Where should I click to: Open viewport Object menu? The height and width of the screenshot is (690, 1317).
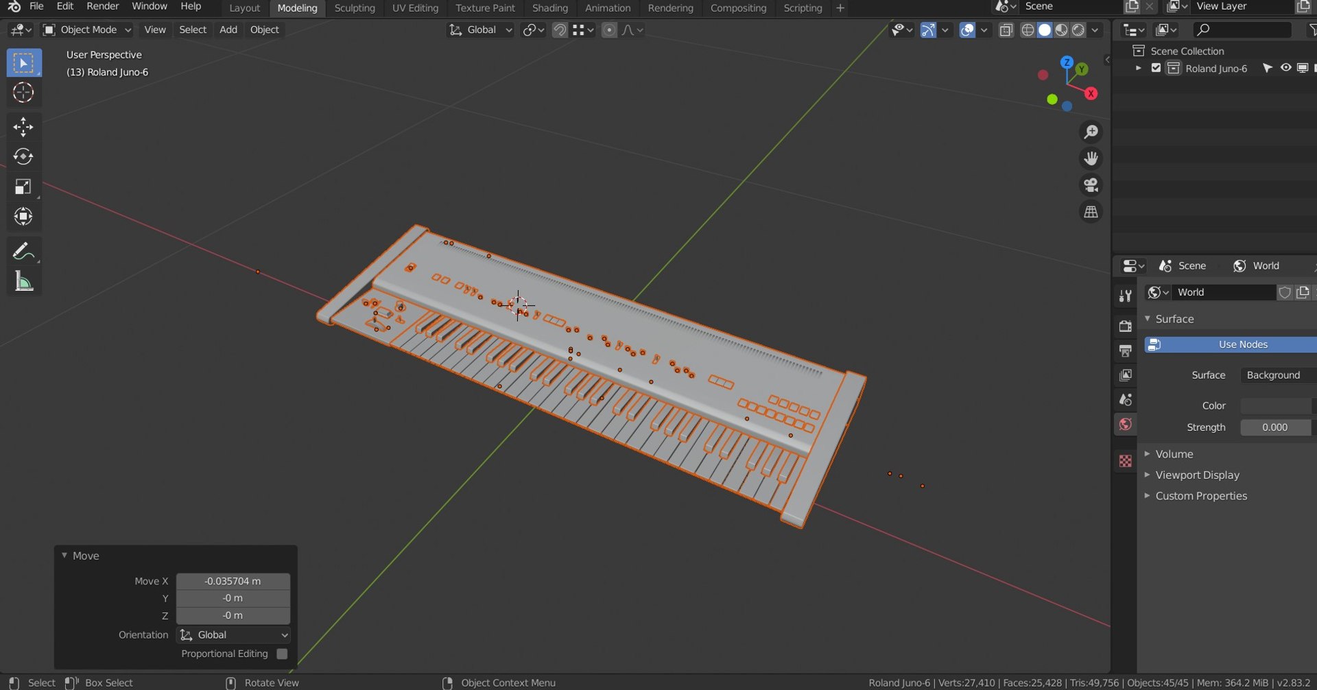click(265, 30)
